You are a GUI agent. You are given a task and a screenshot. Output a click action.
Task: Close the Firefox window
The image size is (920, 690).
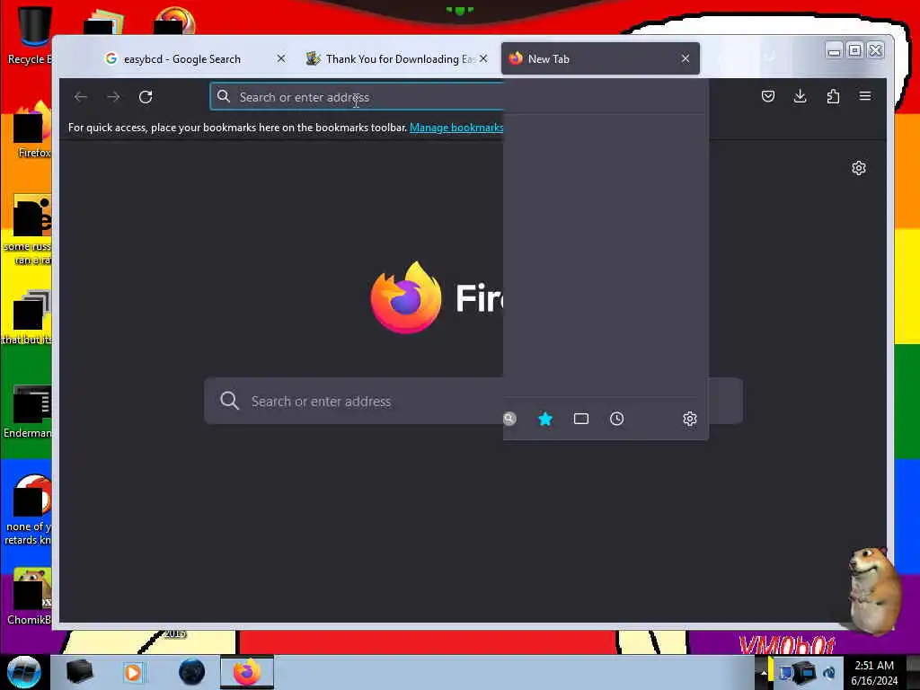[875, 51]
